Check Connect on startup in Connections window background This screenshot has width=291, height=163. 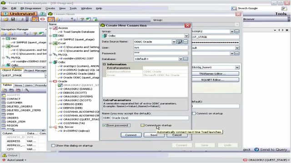point(194,114)
